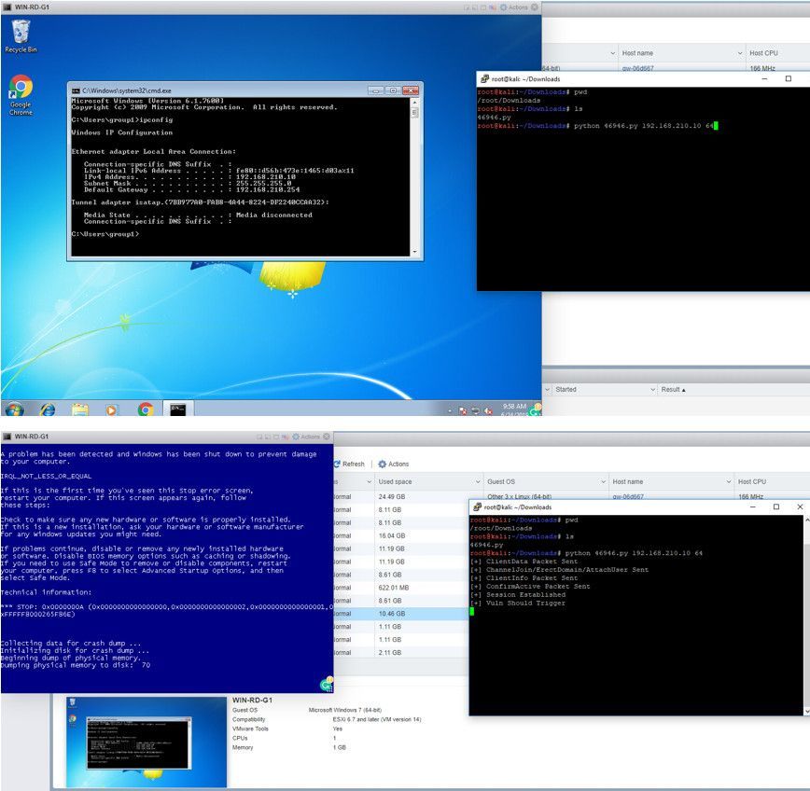Open the Actions menu next to Refresh
The width and height of the screenshot is (810, 791).
(394, 465)
